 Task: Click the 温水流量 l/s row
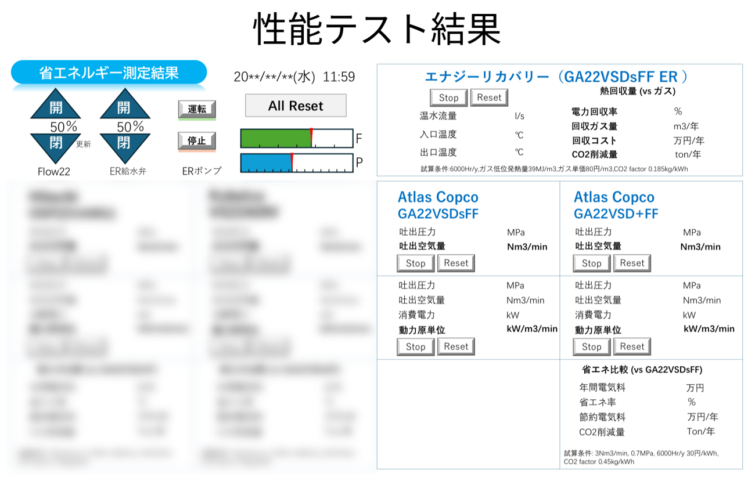(472, 116)
